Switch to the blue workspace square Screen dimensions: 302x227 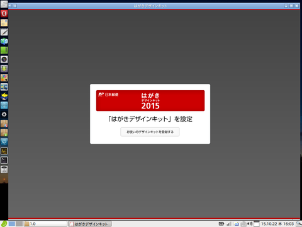point(12,224)
